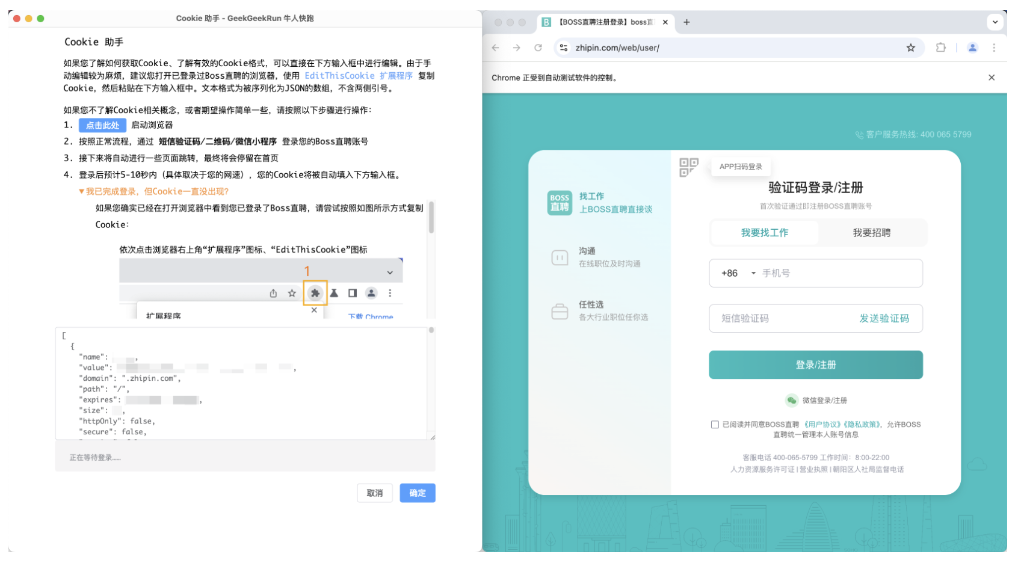
Task: Click instructions panel scrollbar in Cookie 助手
Action: click(x=431, y=218)
